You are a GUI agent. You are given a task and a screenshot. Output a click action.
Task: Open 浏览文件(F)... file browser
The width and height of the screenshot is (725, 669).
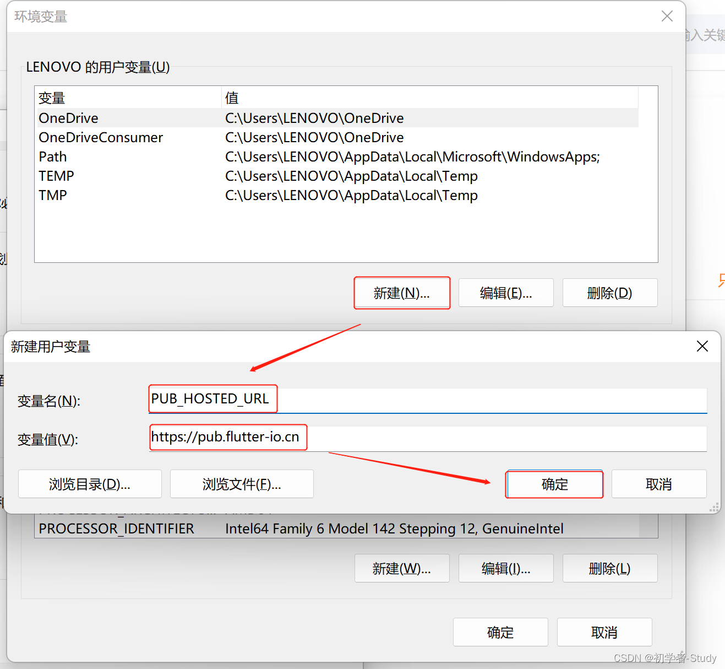[242, 484]
